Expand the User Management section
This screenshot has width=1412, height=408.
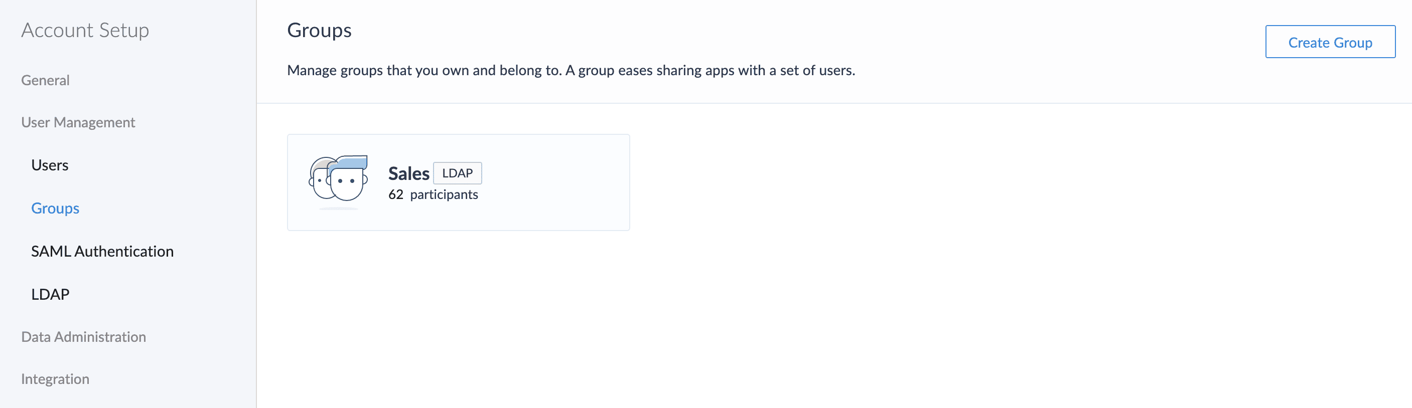point(78,122)
